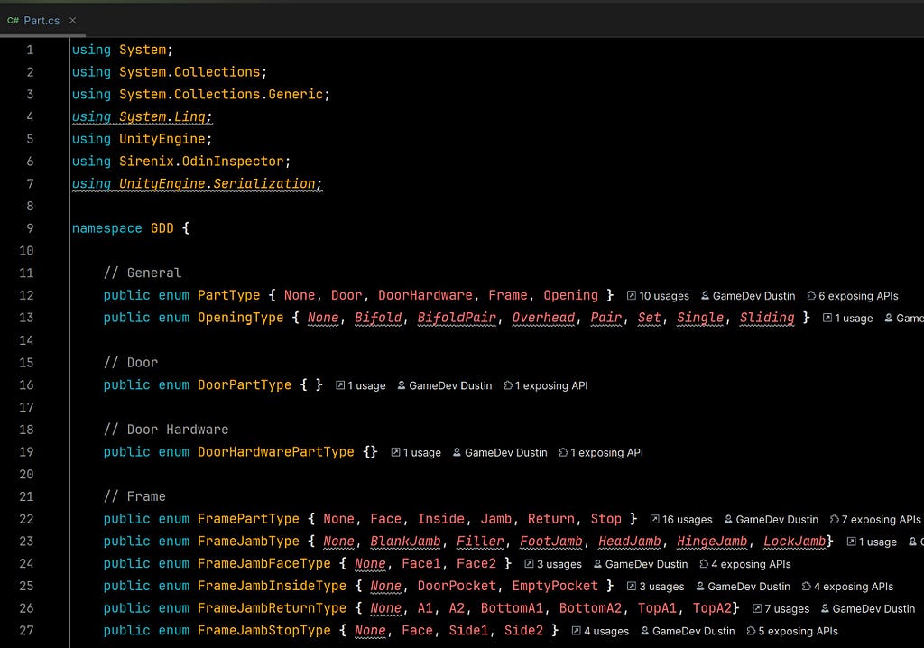Click author icon on DoorPartType line
This screenshot has height=648, width=924.
coord(402,385)
